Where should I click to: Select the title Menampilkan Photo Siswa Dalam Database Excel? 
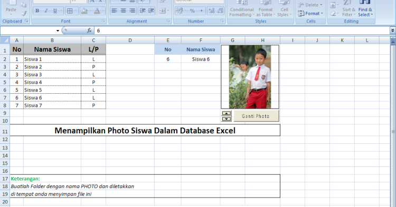(145, 131)
